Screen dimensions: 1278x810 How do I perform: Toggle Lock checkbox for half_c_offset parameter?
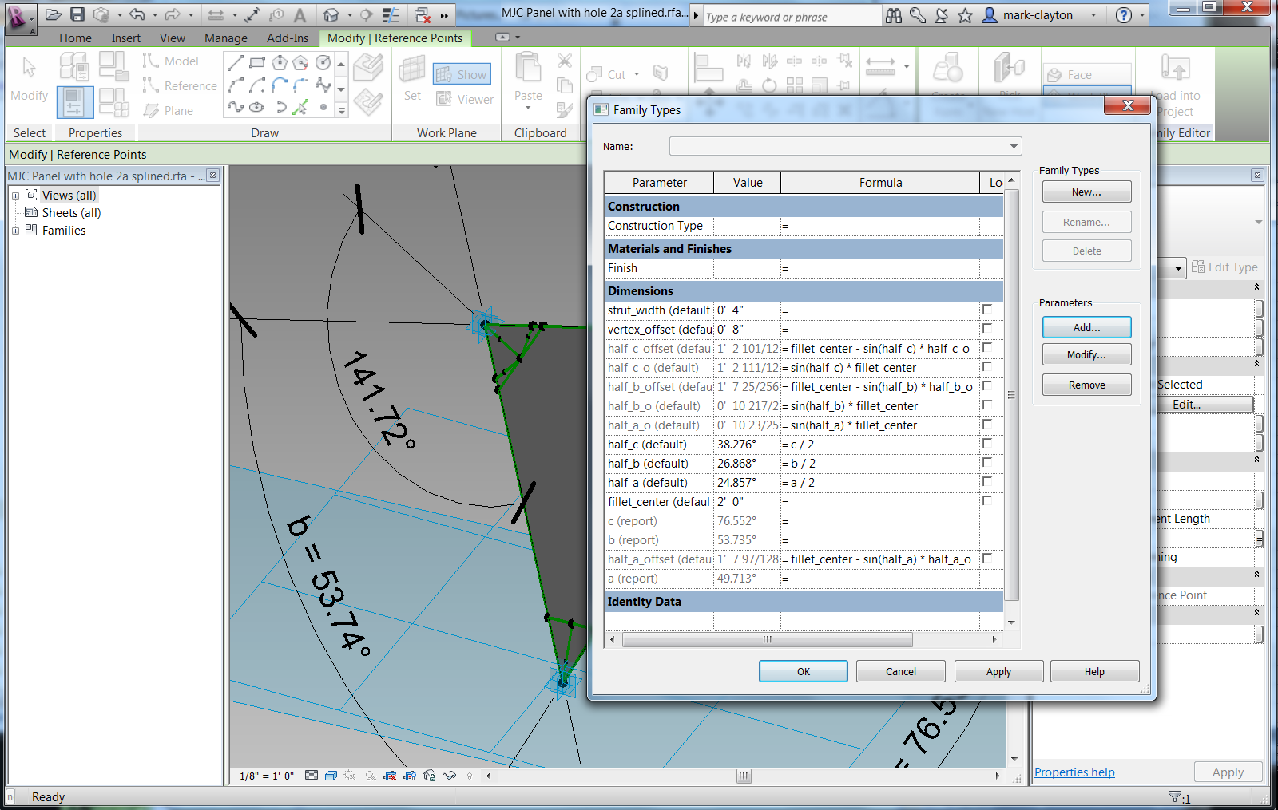tap(987, 347)
